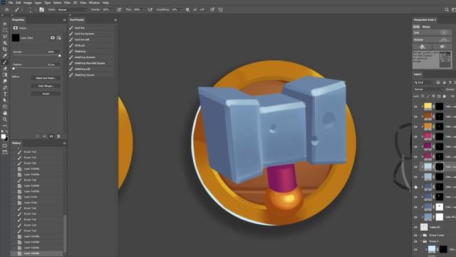Select the Lasso tool
The height and width of the screenshot is (257, 456).
(5, 36)
